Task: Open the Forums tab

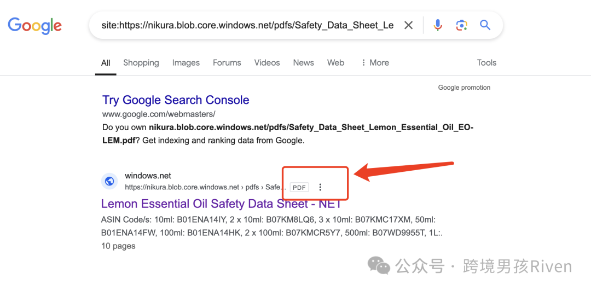Action: coord(227,62)
